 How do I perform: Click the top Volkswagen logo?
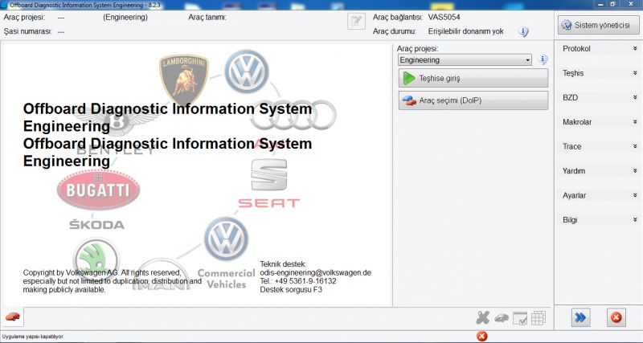pyautogui.click(x=247, y=71)
